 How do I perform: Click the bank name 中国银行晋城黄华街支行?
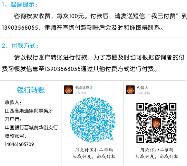pyautogui.click(x=31, y=128)
